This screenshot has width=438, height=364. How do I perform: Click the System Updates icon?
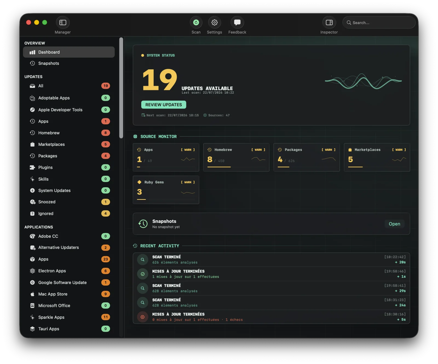tap(32, 190)
